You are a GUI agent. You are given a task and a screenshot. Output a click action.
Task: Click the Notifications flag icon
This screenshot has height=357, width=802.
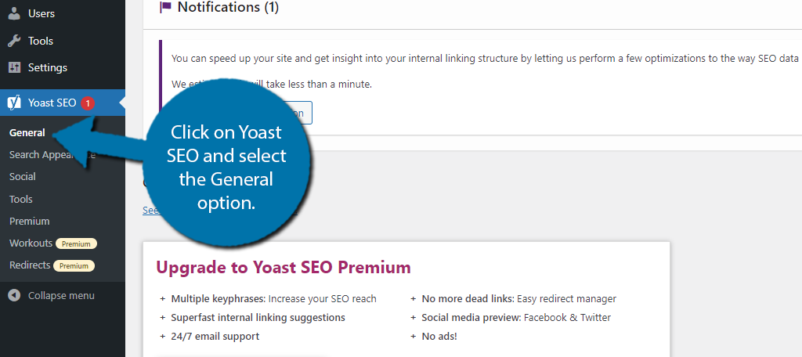pos(165,7)
